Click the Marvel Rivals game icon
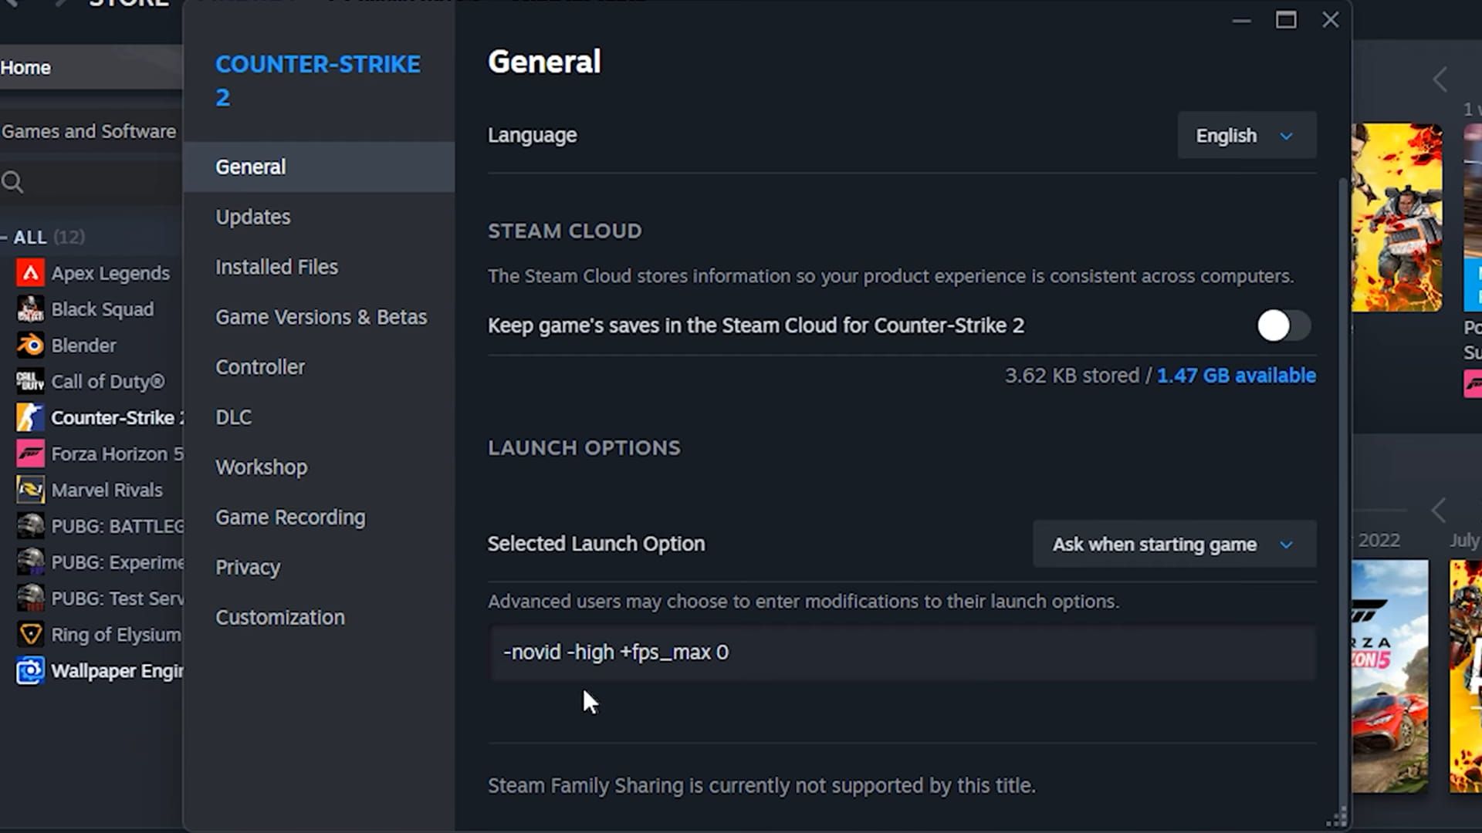1482x833 pixels. pos(30,491)
